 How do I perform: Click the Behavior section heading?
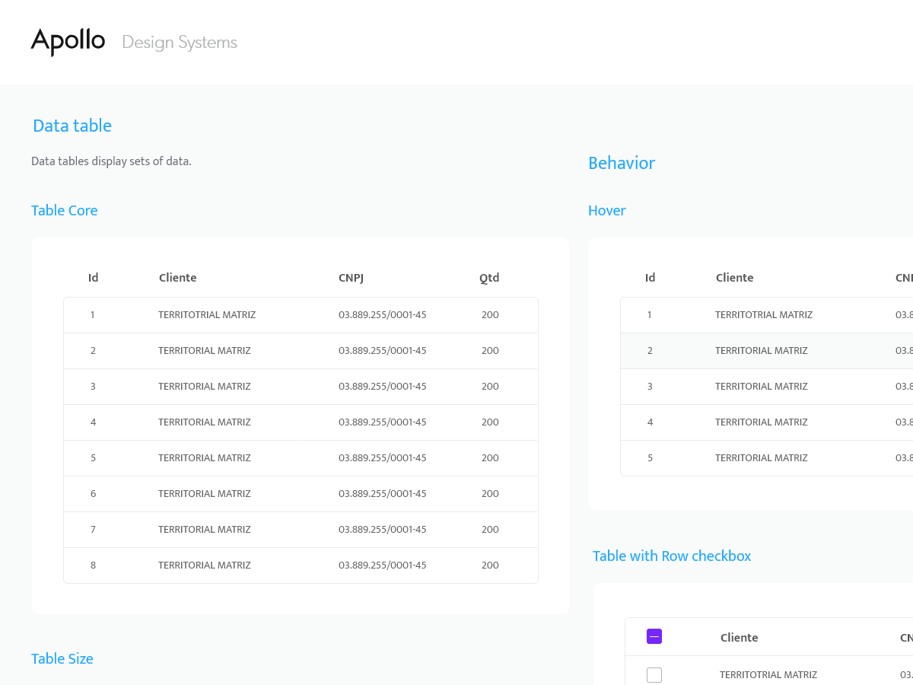coord(621,163)
